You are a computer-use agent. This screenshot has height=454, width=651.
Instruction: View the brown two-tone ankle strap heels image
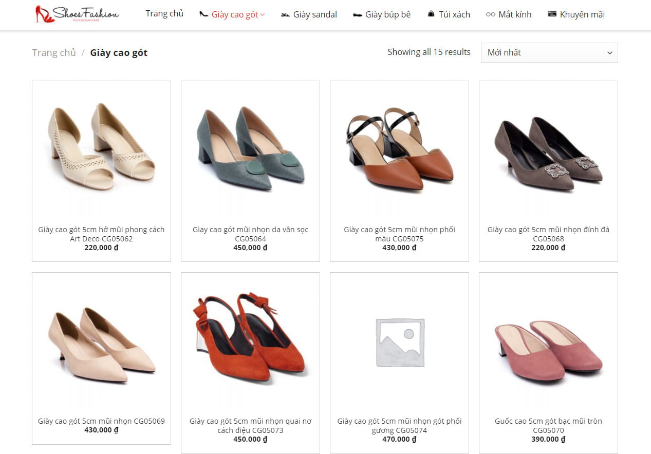coord(399,149)
